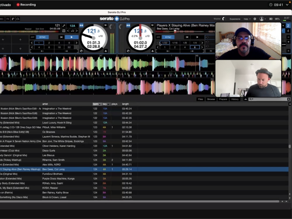Open the History panel tab
Viewport: 292px width, 219px height.
pos(235,99)
